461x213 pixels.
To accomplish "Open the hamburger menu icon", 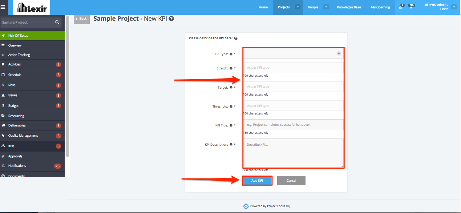I will (x=3, y=7).
